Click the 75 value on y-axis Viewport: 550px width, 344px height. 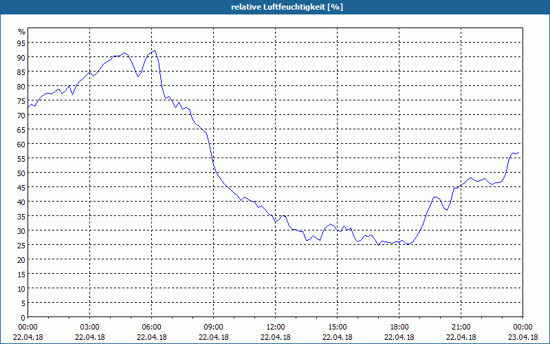[22, 100]
